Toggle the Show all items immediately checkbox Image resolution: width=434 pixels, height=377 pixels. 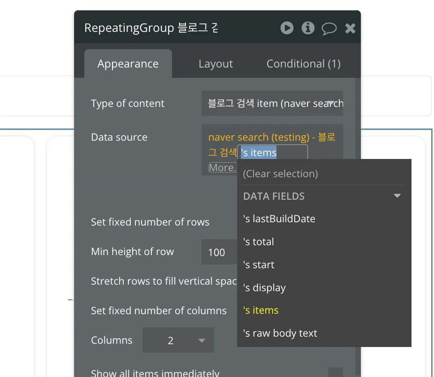335,373
